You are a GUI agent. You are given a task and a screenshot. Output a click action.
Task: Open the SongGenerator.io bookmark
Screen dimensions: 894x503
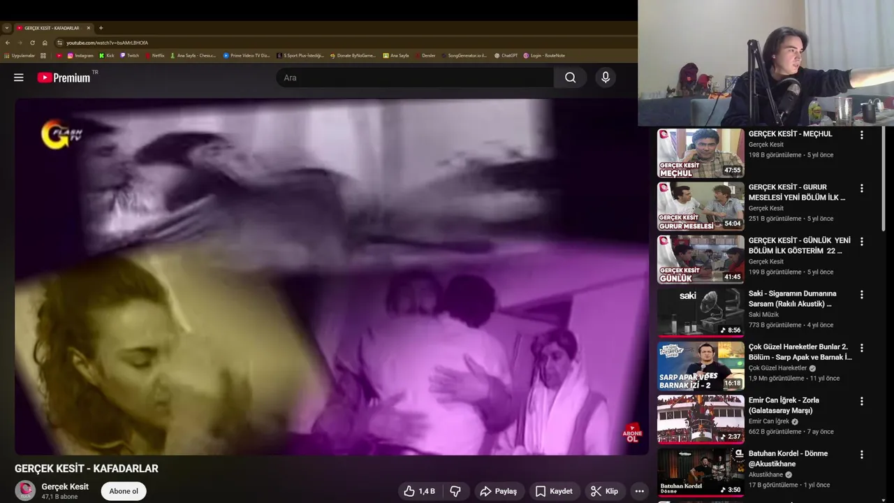464,55
